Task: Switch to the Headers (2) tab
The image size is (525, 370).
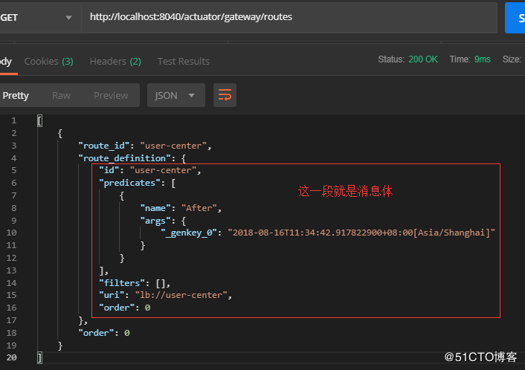Action: (x=115, y=62)
